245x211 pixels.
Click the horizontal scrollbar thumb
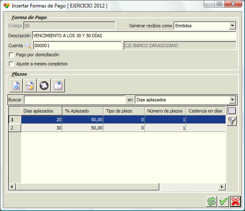(87, 187)
